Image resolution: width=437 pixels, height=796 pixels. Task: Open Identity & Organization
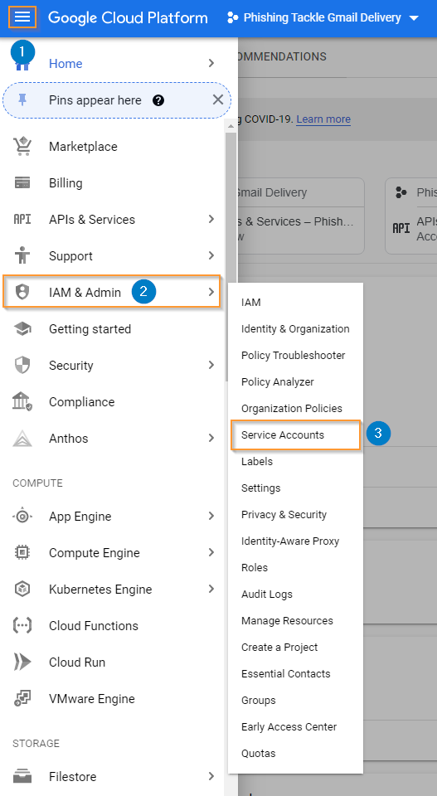point(295,329)
